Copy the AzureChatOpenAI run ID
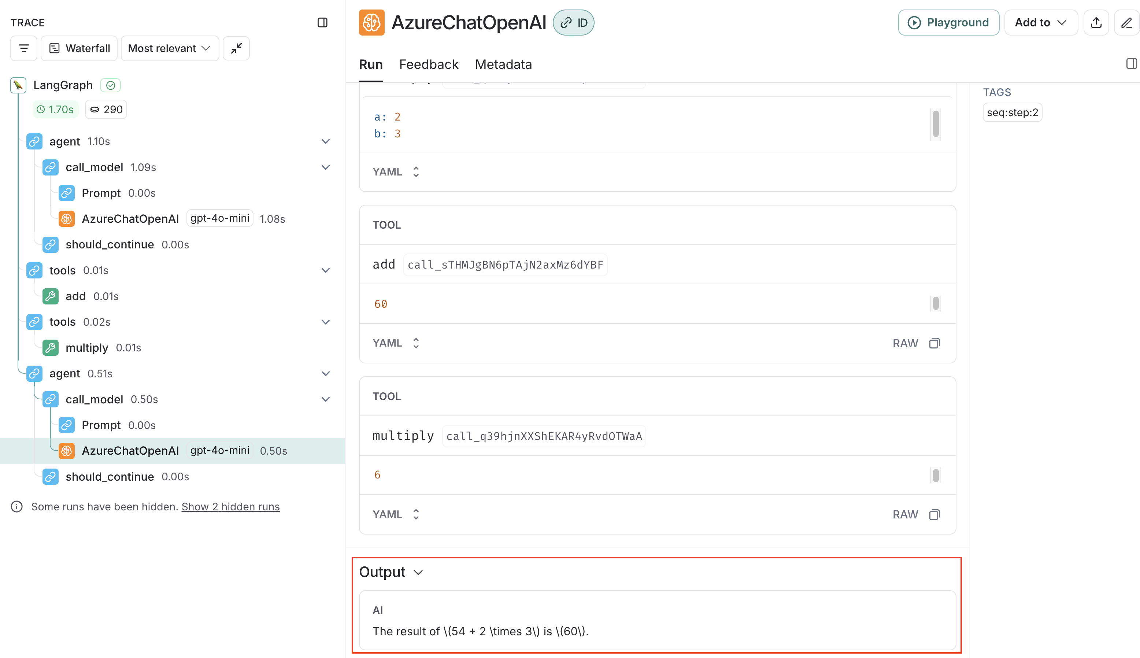This screenshot has width=1140, height=658. 573,22
